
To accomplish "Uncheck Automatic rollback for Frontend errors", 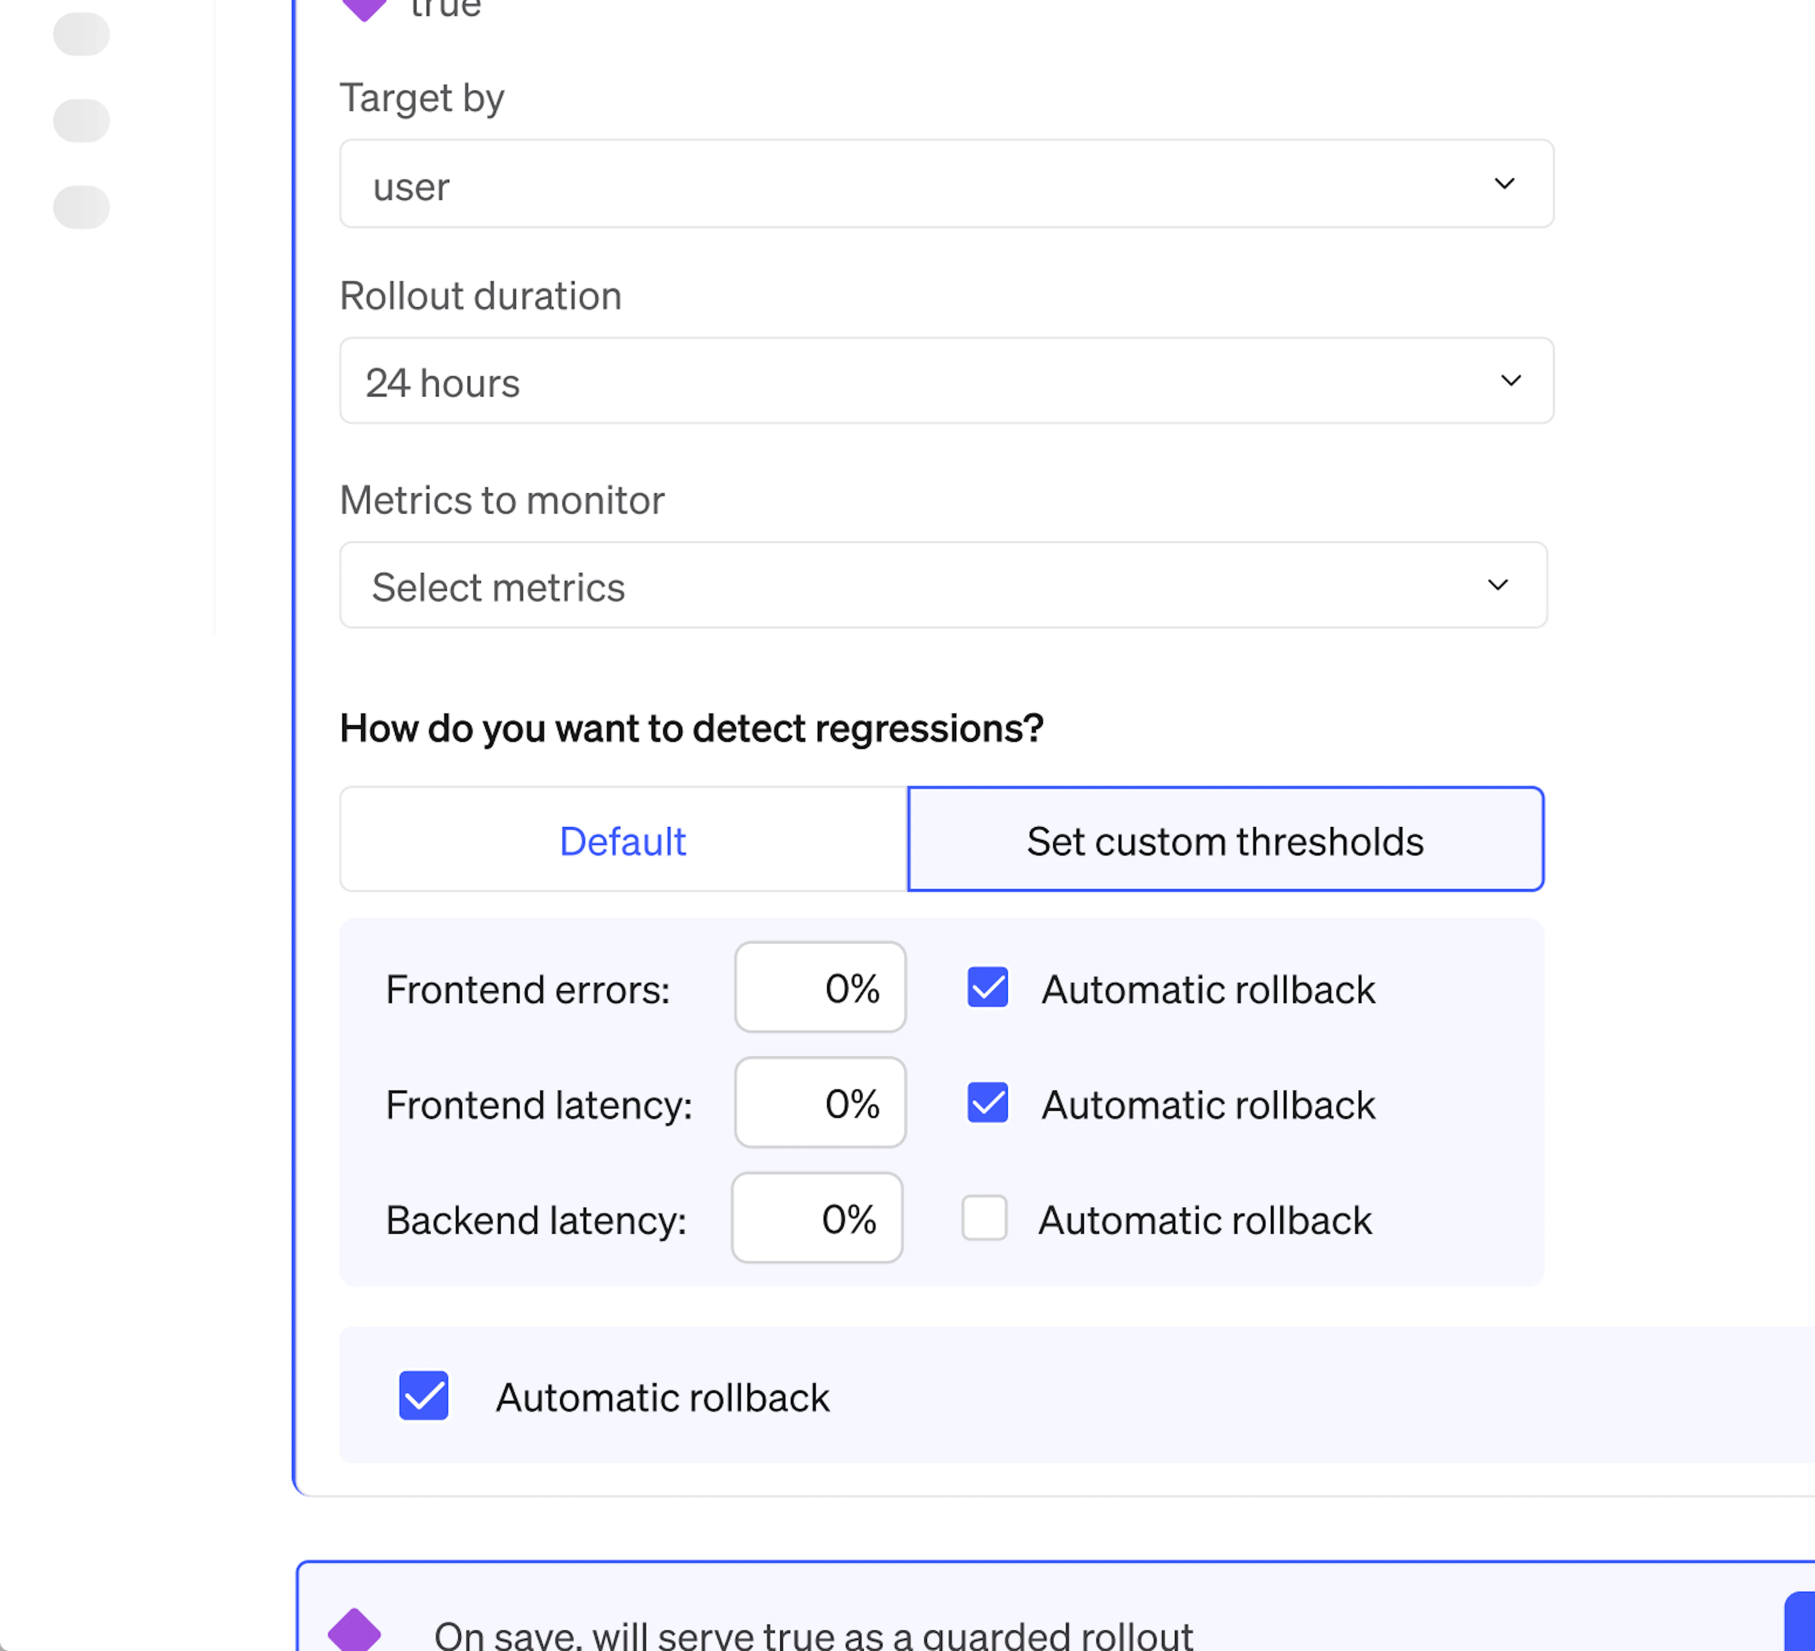I will [988, 987].
